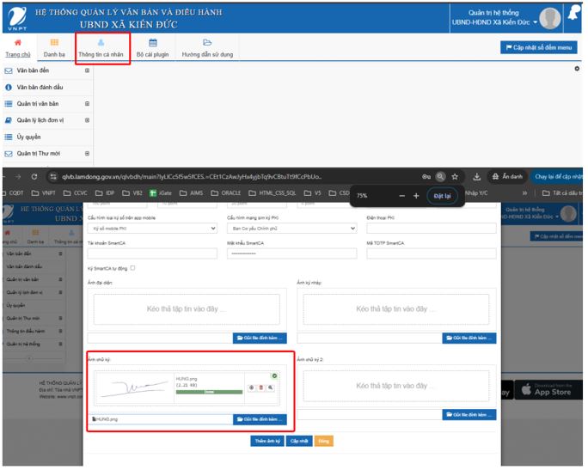Click the Bộ cài plugin icon
Viewport: 588px width, 470px height.
(x=152, y=42)
